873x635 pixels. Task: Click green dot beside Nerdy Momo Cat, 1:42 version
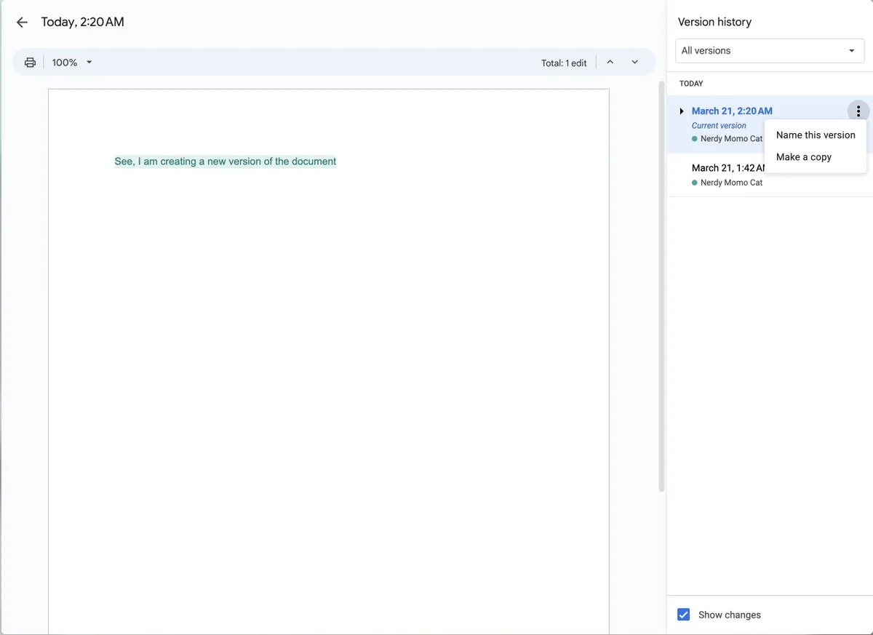tap(695, 183)
